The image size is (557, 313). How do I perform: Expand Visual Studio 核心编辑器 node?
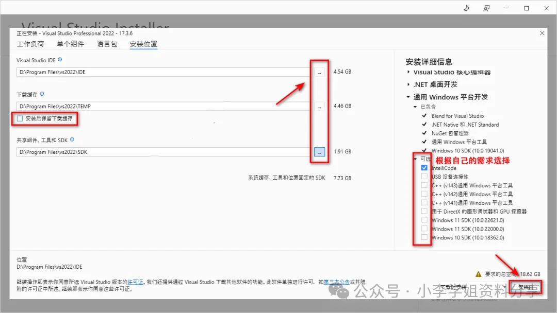[408, 72]
